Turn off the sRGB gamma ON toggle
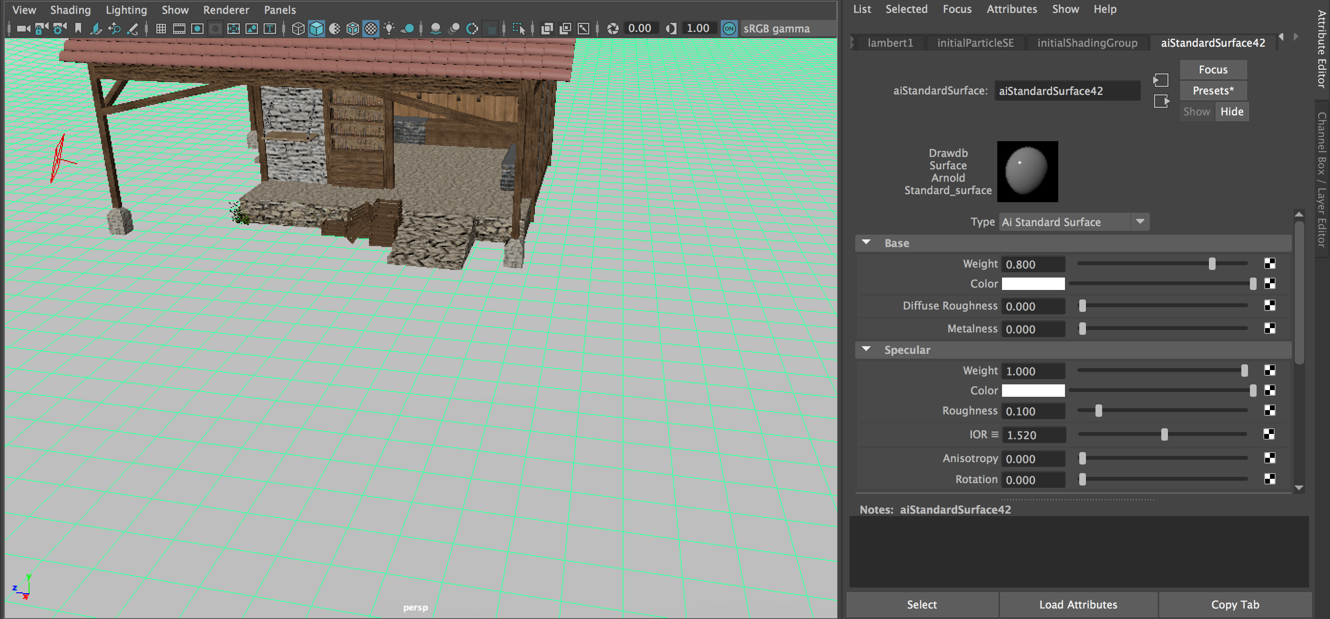 [729, 29]
